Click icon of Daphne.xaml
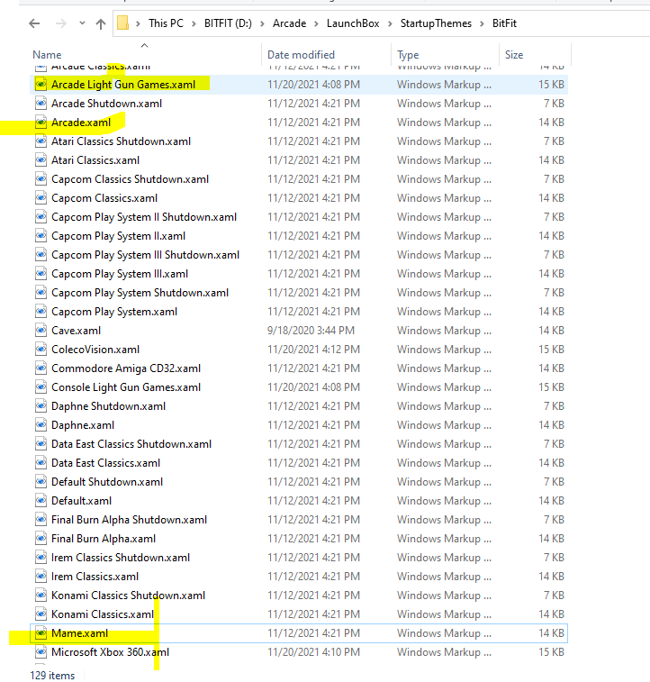This screenshot has width=650, height=682. click(x=41, y=425)
